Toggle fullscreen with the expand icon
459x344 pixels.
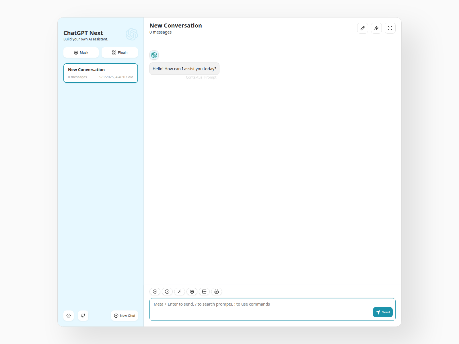(390, 28)
